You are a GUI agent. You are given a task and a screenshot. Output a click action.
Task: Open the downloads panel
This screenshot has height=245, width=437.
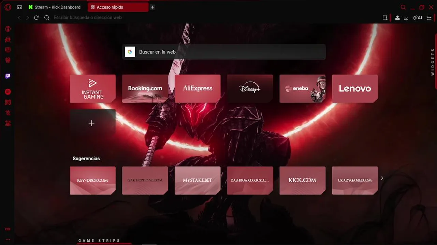tap(406, 18)
